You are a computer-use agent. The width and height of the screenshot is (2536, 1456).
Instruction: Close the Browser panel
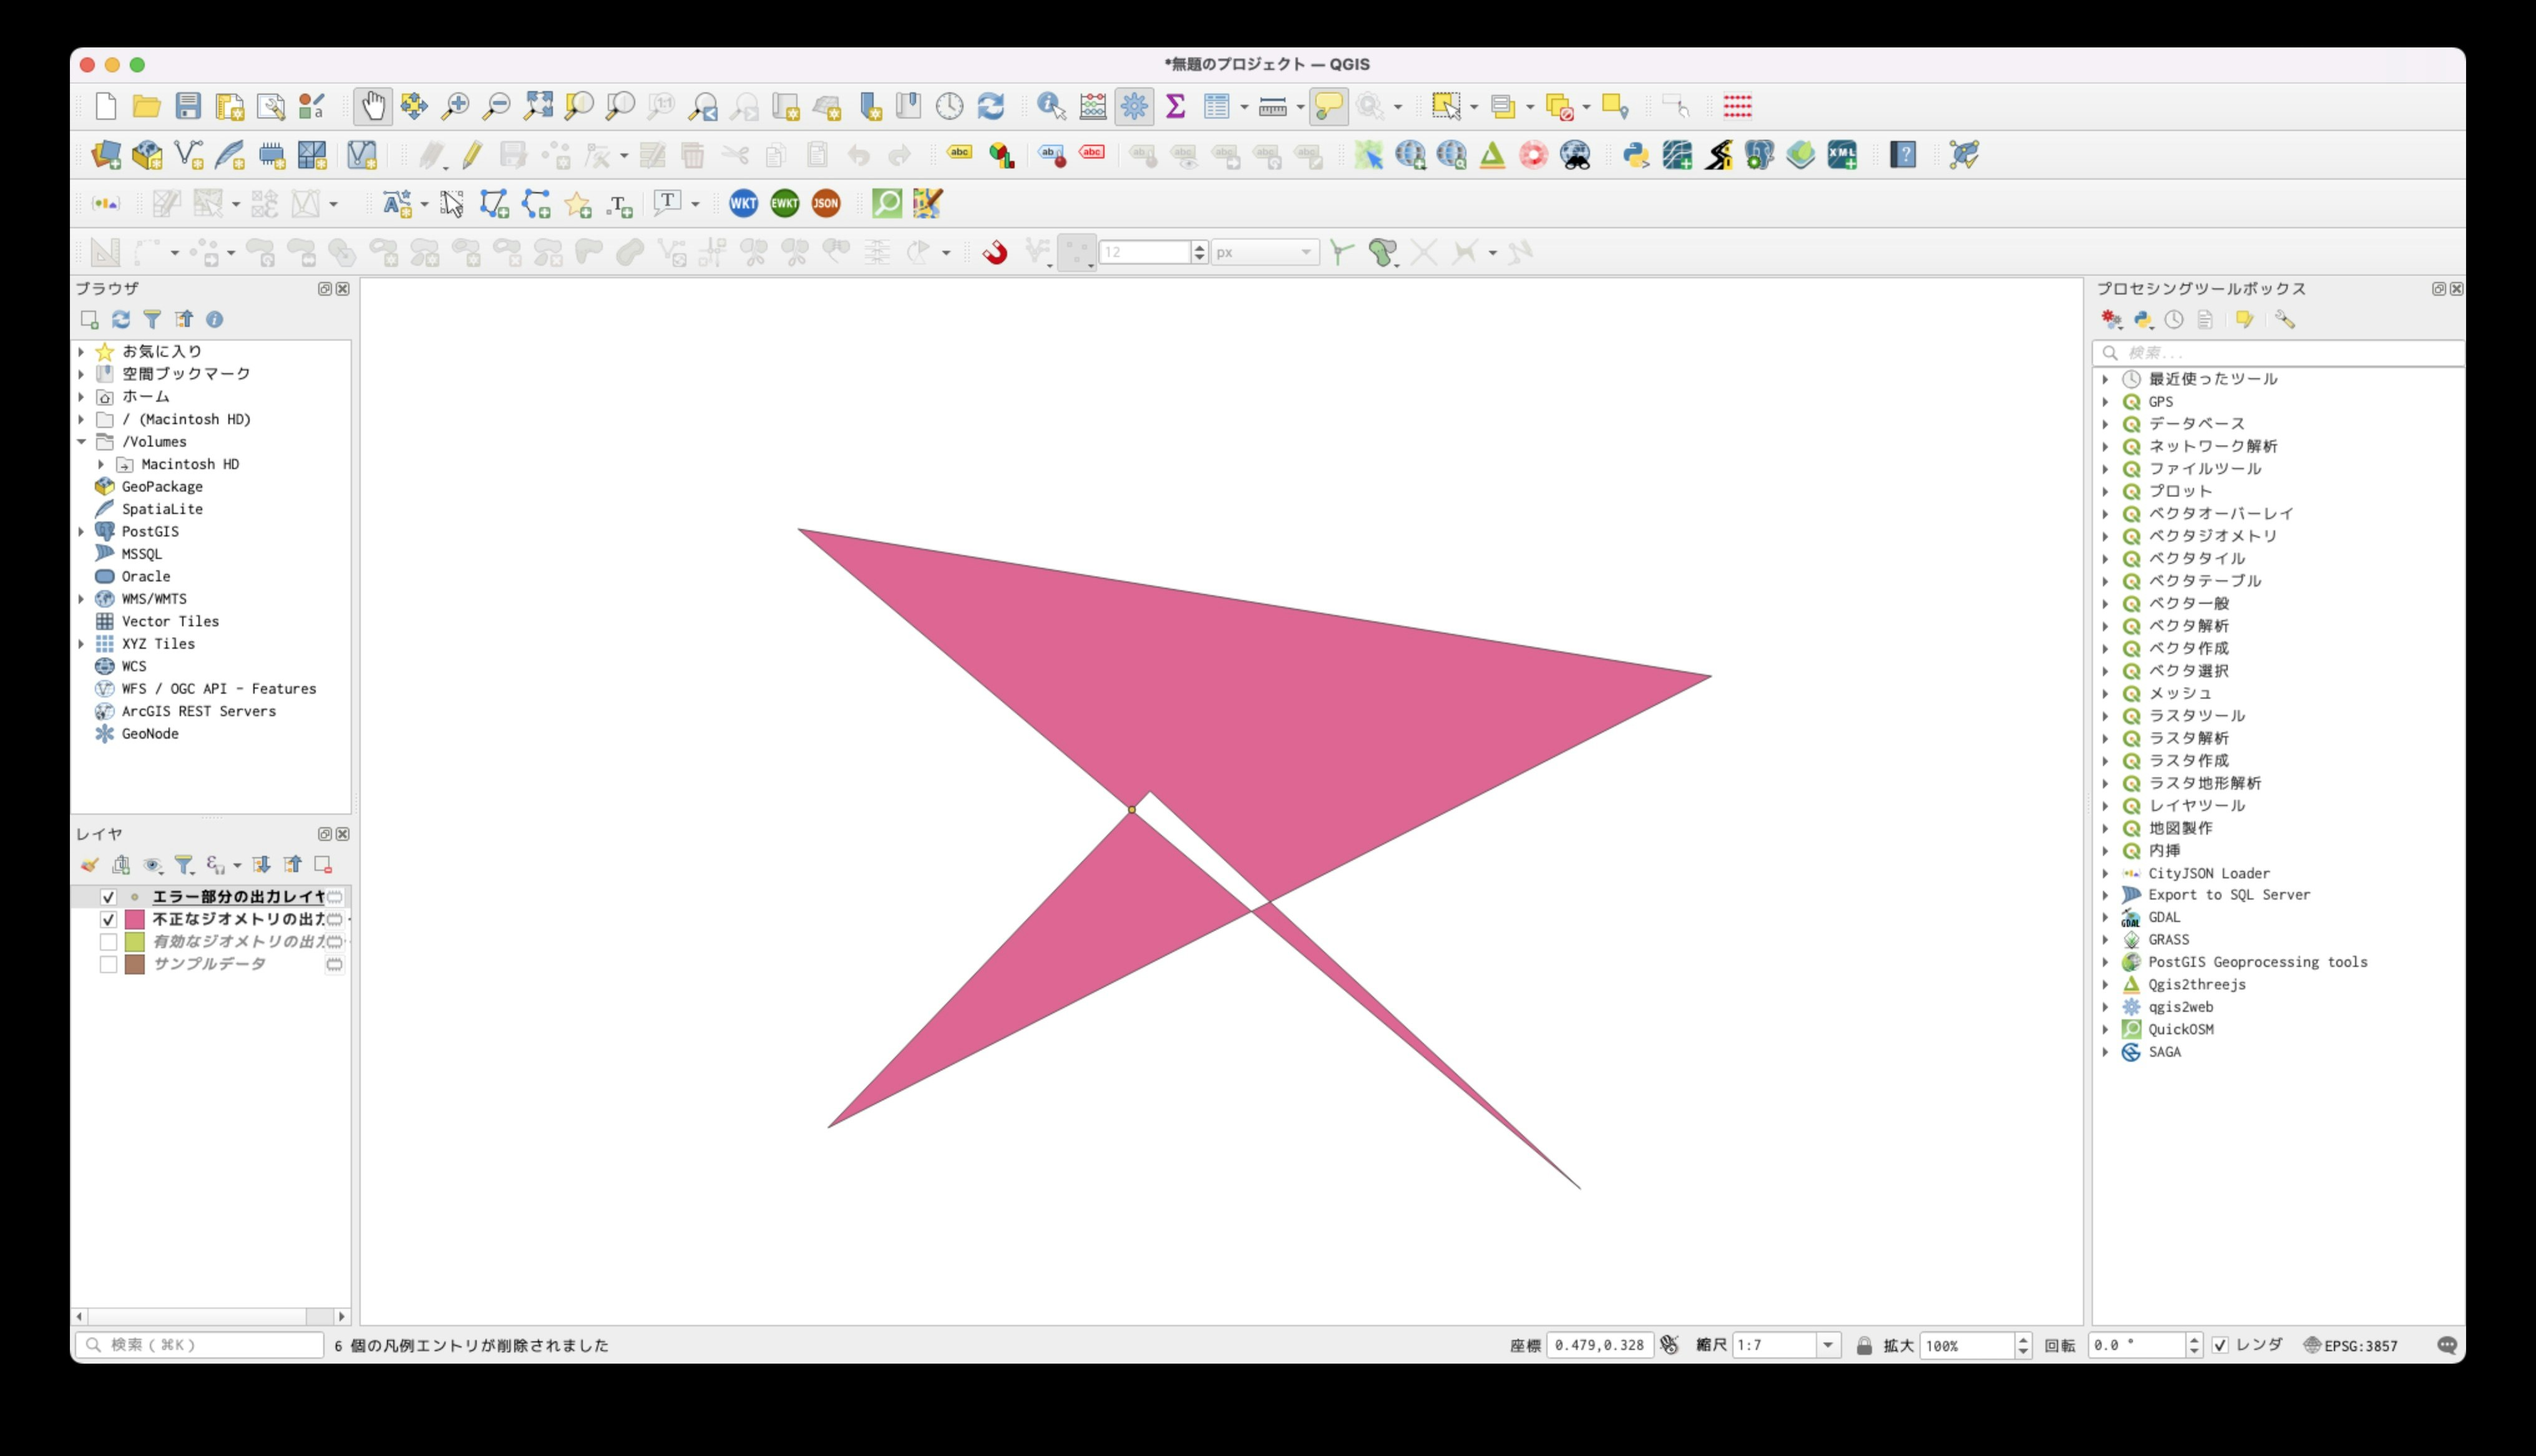343,288
